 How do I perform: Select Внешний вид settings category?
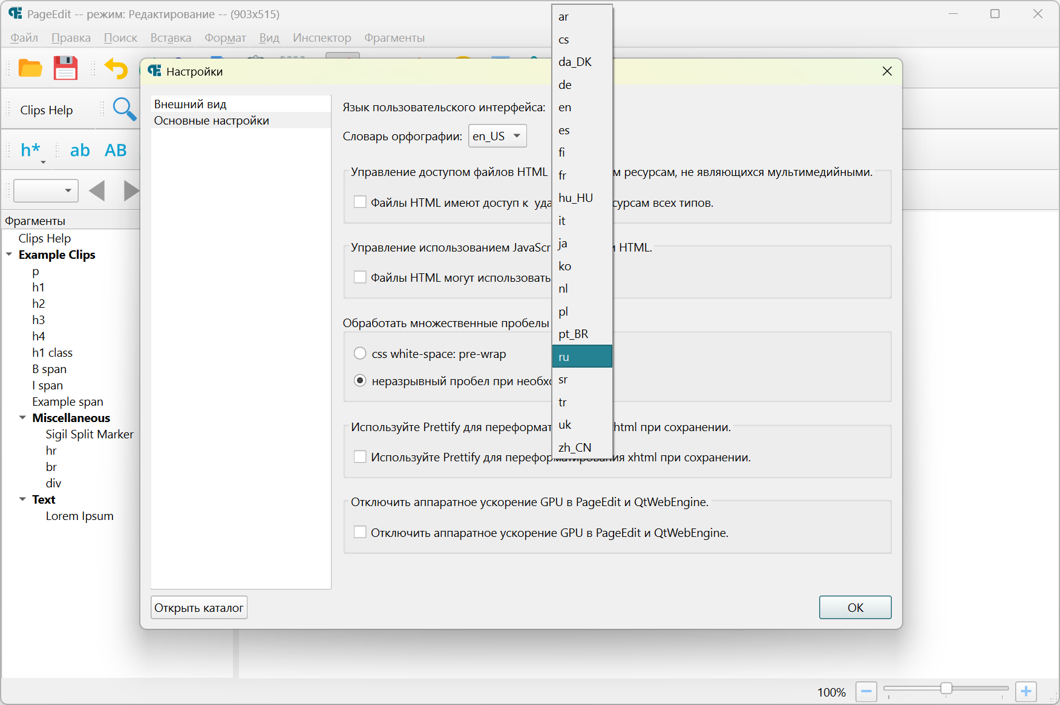(x=241, y=104)
